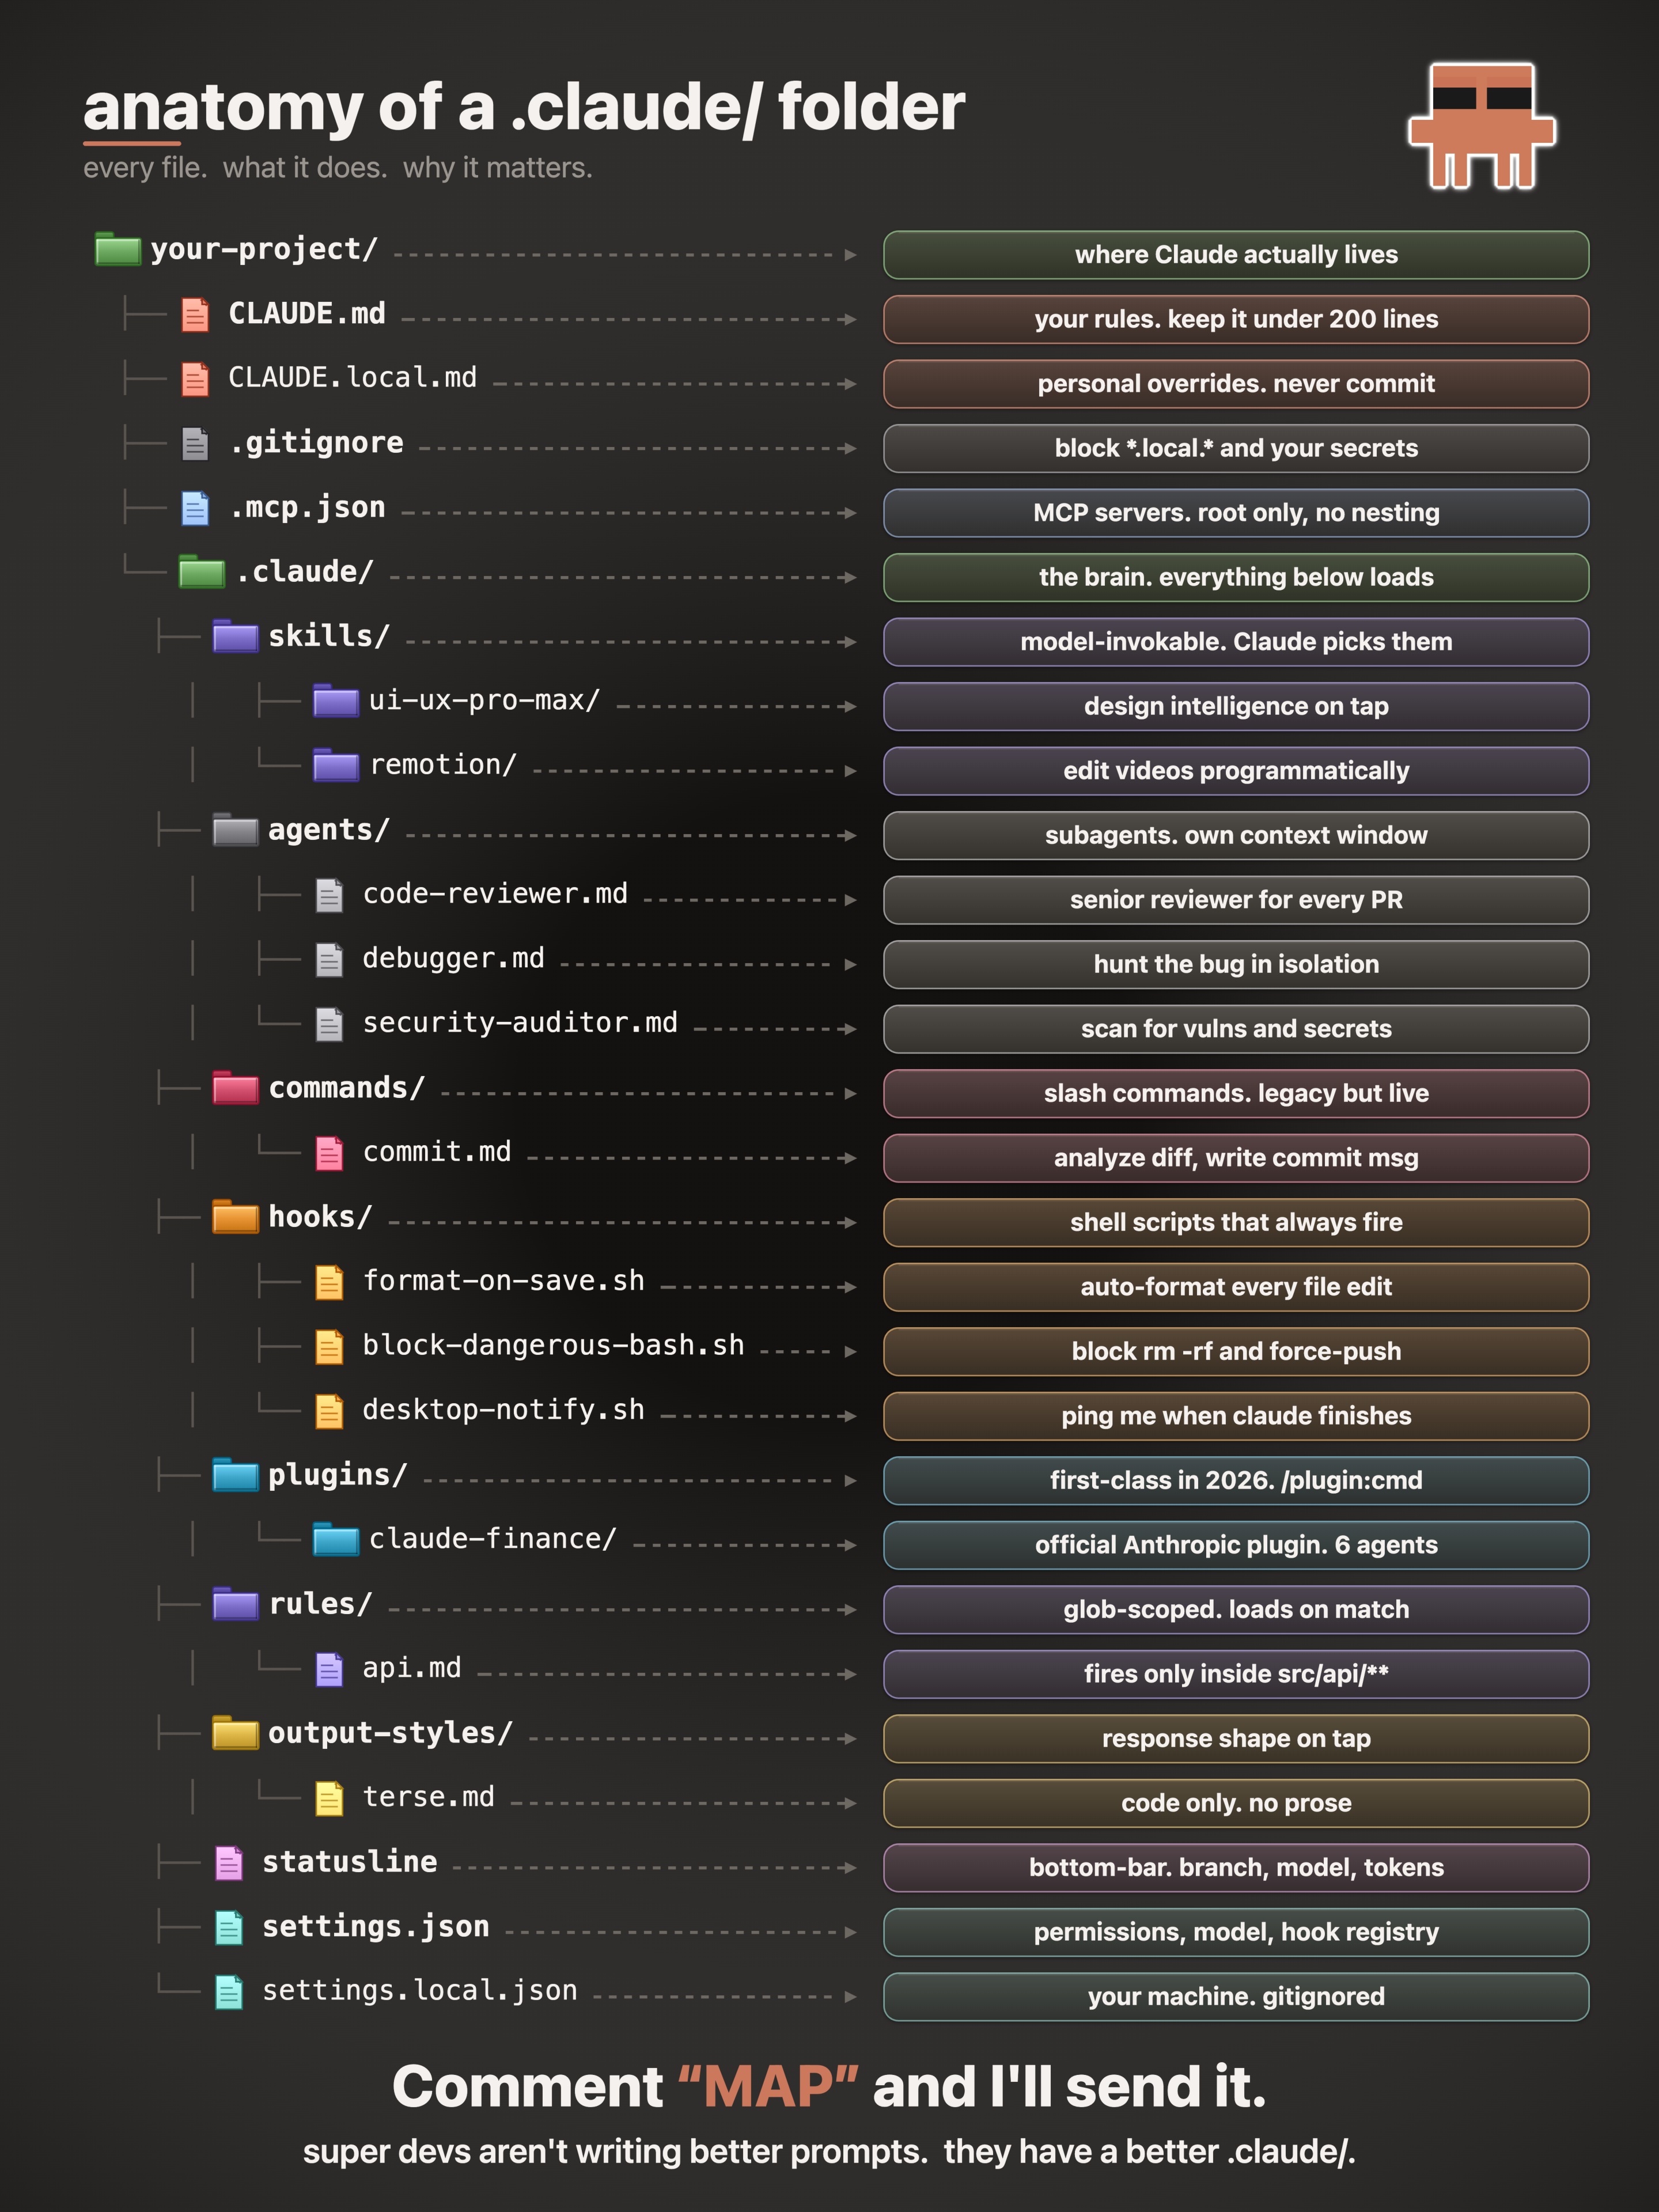Click the desktop-notify.sh file icon
Screen dimensions: 1659x2212
[x=329, y=1411]
